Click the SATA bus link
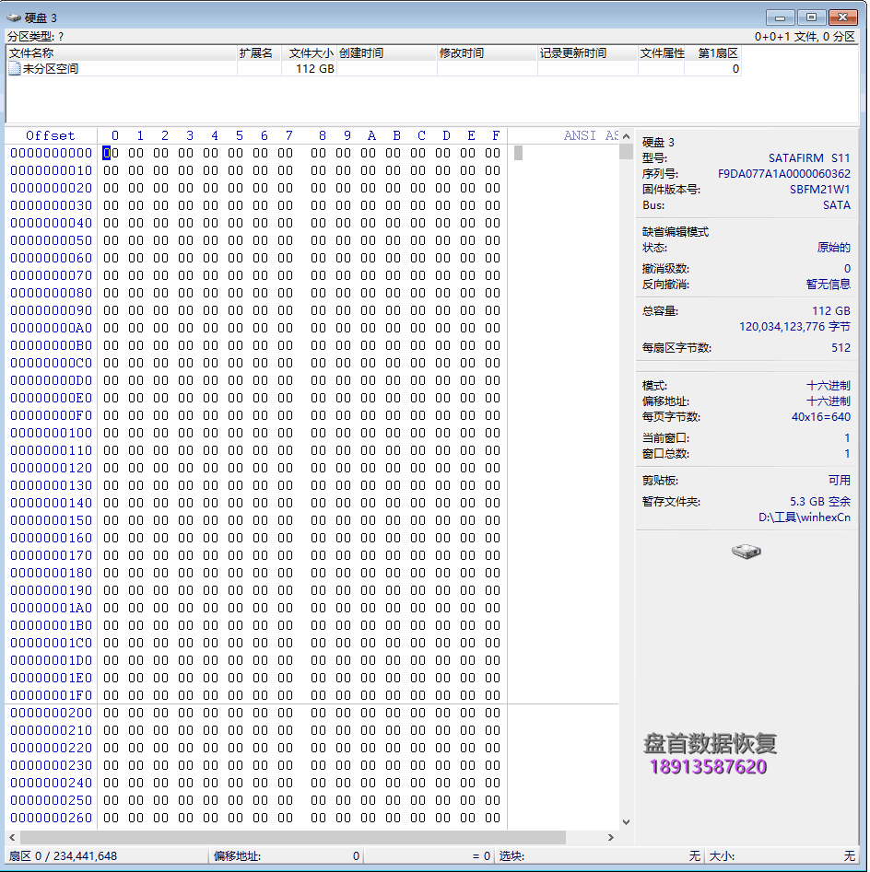This screenshot has height=872, width=870. tap(837, 205)
